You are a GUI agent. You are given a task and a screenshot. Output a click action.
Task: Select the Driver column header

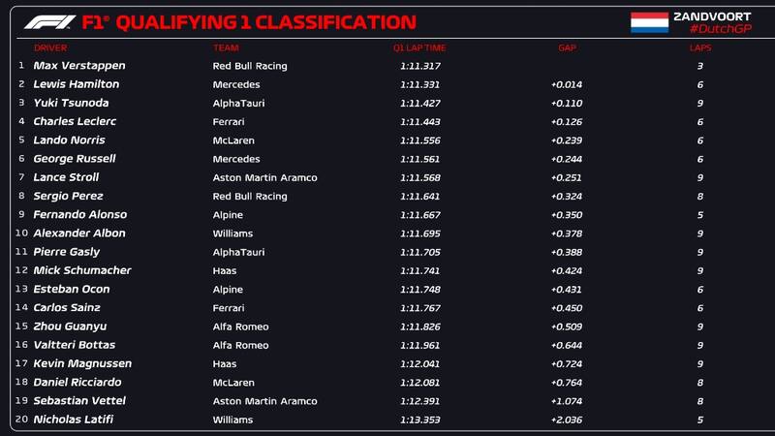tap(50, 47)
